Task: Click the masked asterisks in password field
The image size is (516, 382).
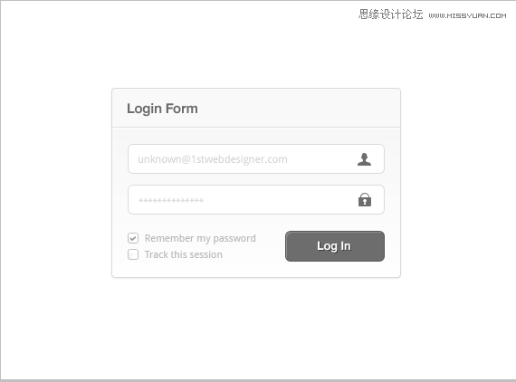Action: (171, 200)
